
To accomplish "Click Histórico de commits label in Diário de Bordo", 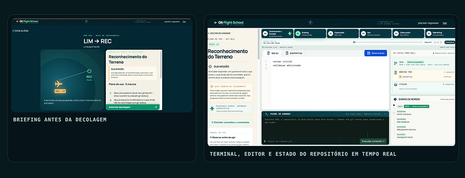I will 447,99.
